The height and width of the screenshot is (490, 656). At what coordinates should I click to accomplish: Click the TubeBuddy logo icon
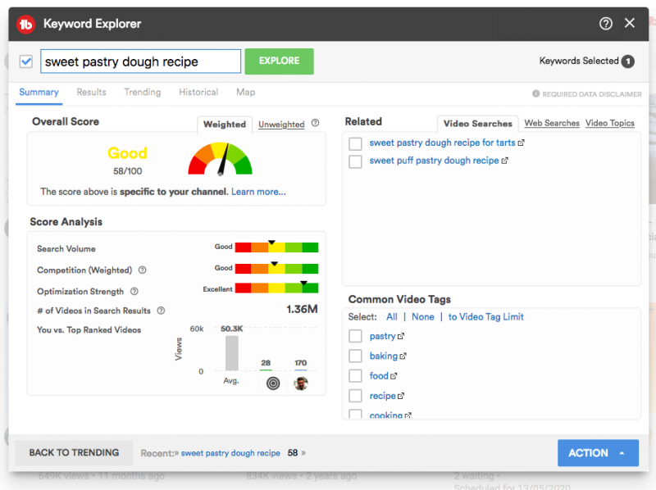pyautogui.click(x=26, y=24)
